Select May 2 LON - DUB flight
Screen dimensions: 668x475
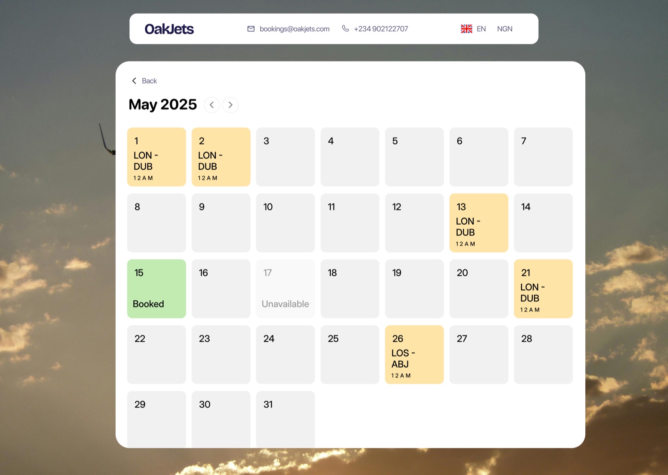pyautogui.click(x=221, y=157)
